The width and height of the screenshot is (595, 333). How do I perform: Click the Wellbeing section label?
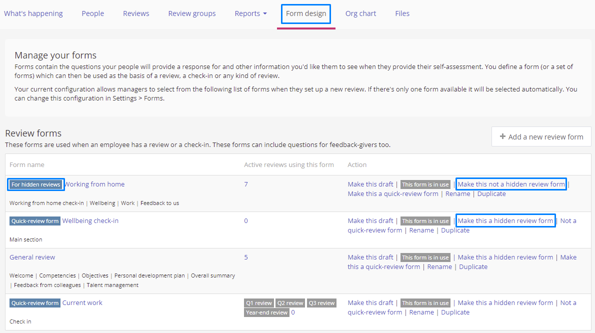(x=102, y=203)
